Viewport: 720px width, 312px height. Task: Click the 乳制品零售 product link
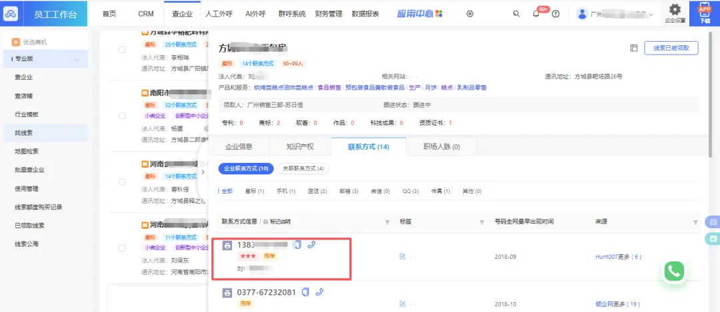472,87
